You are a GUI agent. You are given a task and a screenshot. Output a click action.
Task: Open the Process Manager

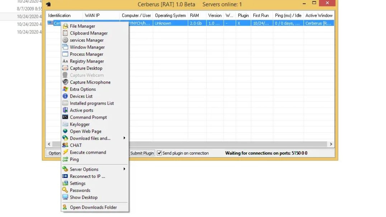tap(86, 54)
